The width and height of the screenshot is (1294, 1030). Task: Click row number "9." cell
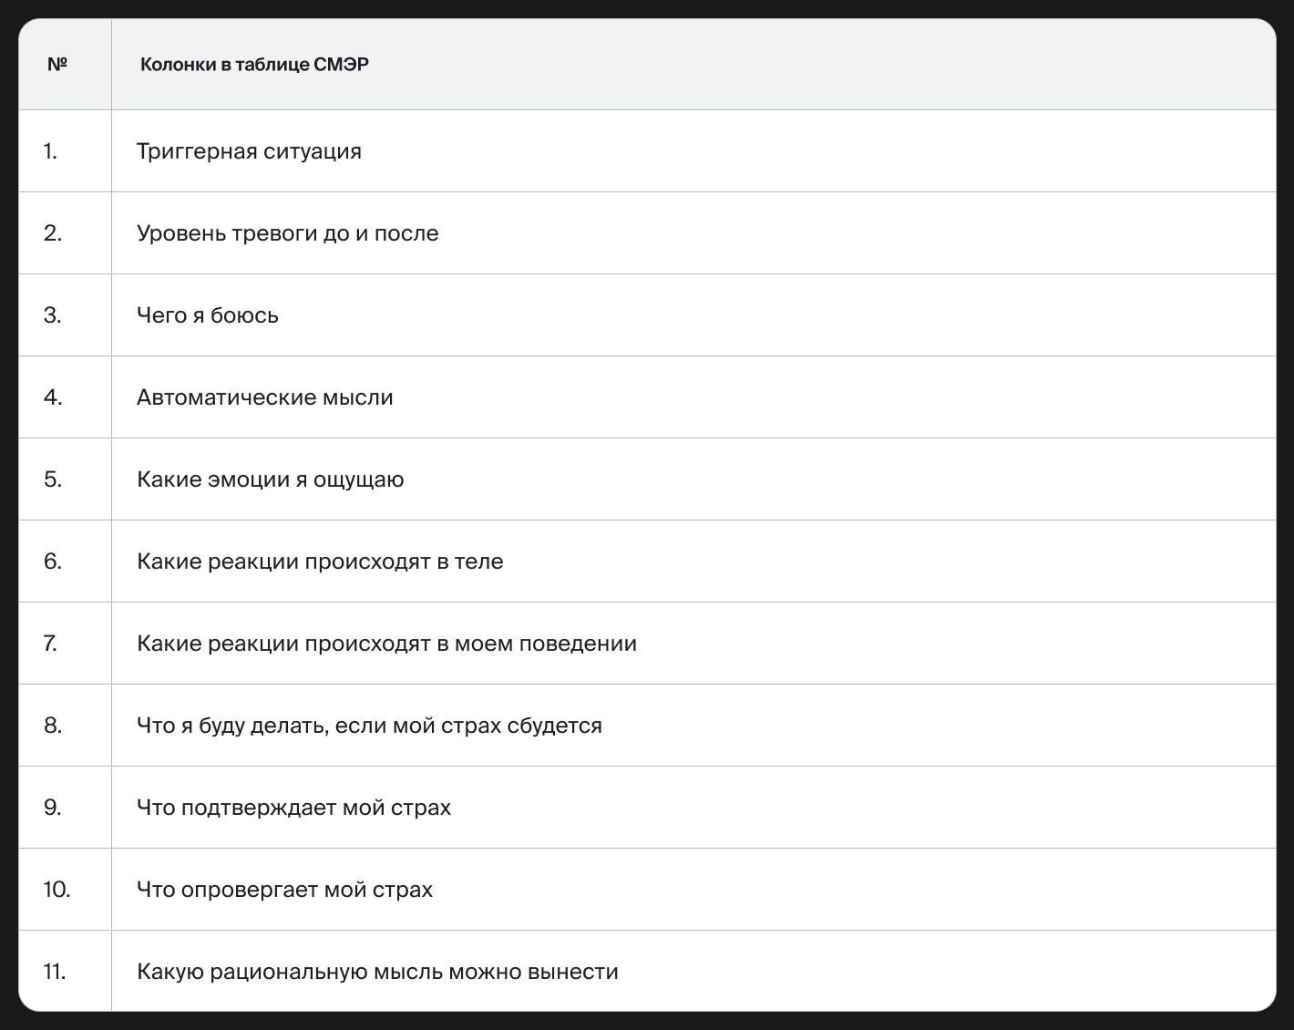point(52,808)
